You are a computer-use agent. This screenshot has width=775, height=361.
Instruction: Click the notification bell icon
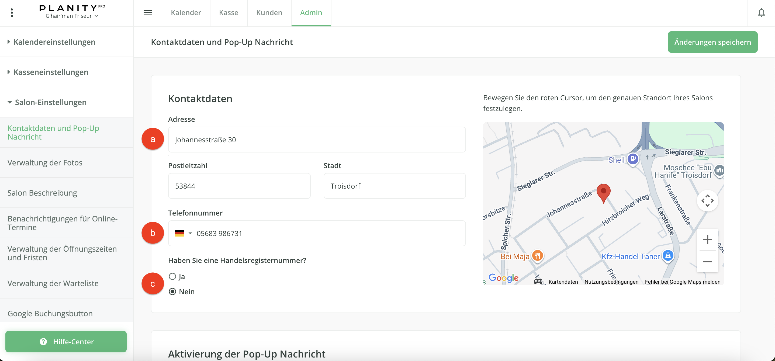coord(761,13)
